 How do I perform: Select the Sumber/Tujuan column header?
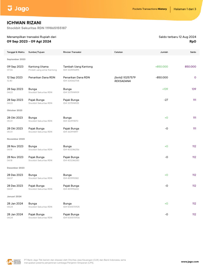36,52
